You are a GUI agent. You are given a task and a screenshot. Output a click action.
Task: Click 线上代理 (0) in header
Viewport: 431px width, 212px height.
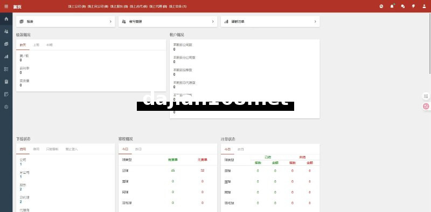pyautogui.click(x=158, y=6)
